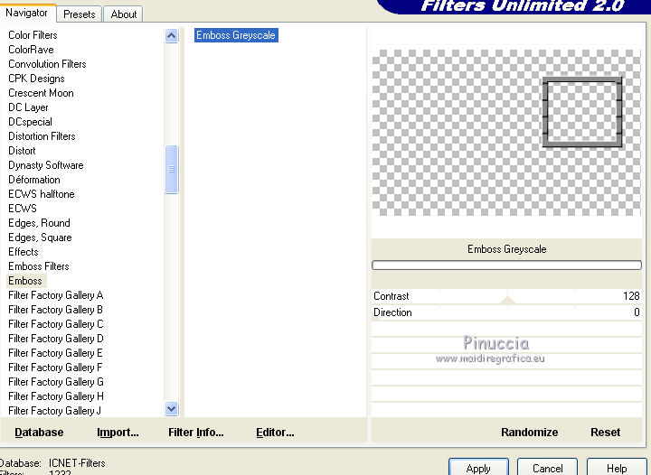Viewport: 651px width, 475px height.
Task: Click the preview progress bar
Action: pos(506,265)
